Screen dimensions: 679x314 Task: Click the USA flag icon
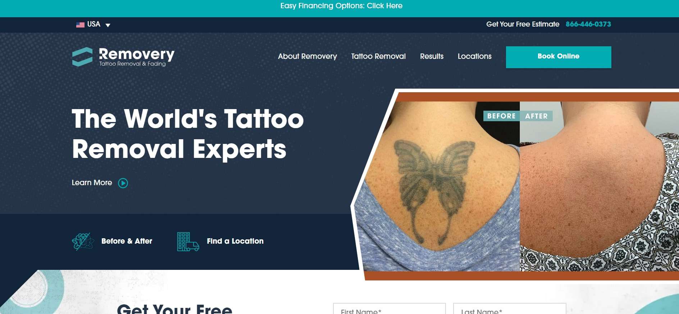(x=80, y=25)
